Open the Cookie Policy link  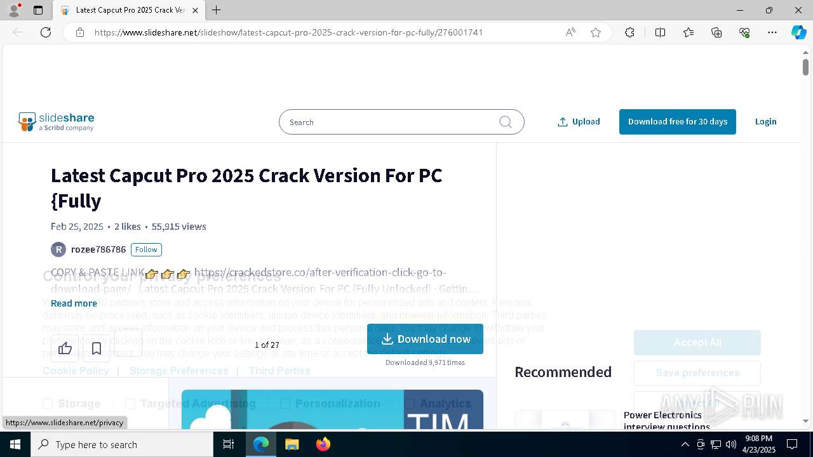tap(76, 371)
